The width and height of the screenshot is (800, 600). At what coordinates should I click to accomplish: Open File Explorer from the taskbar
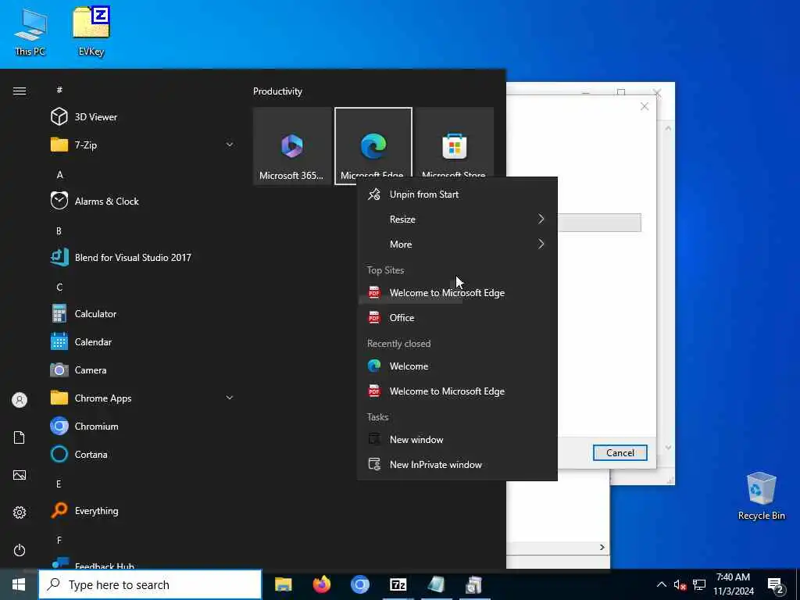pyautogui.click(x=283, y=584)
